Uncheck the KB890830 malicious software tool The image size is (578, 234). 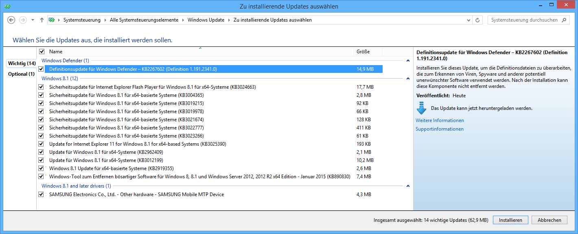pos(41,177)
